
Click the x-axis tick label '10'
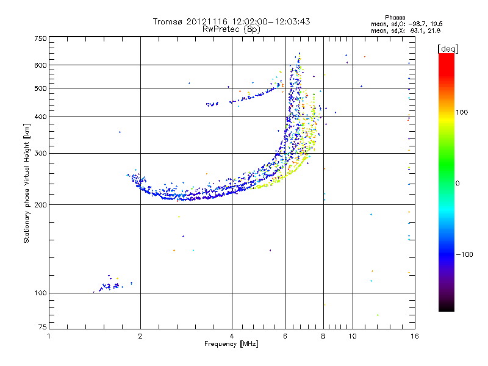(x=353, y=337)
